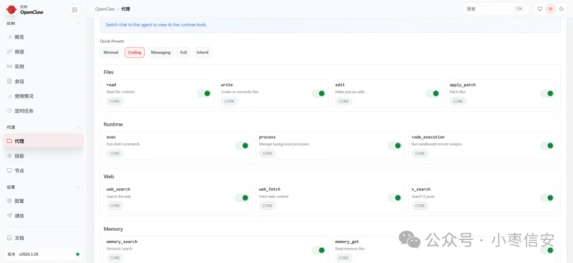Click the Runtime section heading

pos(114,124)
